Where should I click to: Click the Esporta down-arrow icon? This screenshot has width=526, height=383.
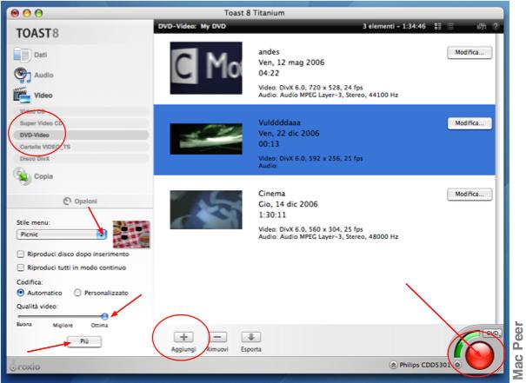click(x=251, y=337)
